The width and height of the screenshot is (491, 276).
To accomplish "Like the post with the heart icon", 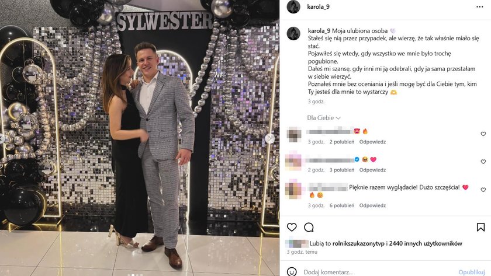I will pos(292,227).
